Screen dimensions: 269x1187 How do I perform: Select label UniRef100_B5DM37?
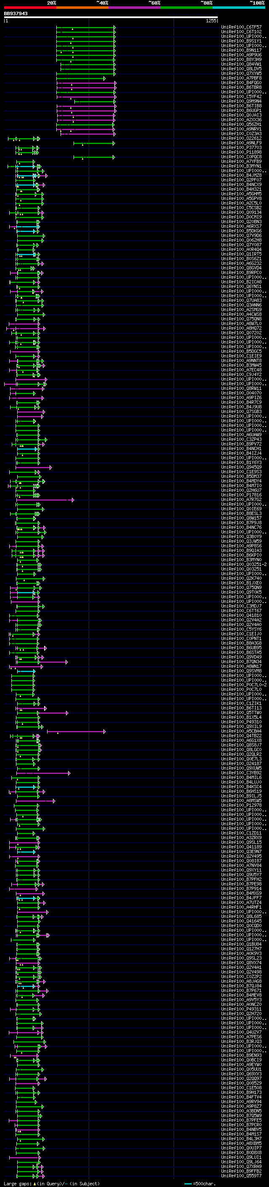[x=241, y=477]
